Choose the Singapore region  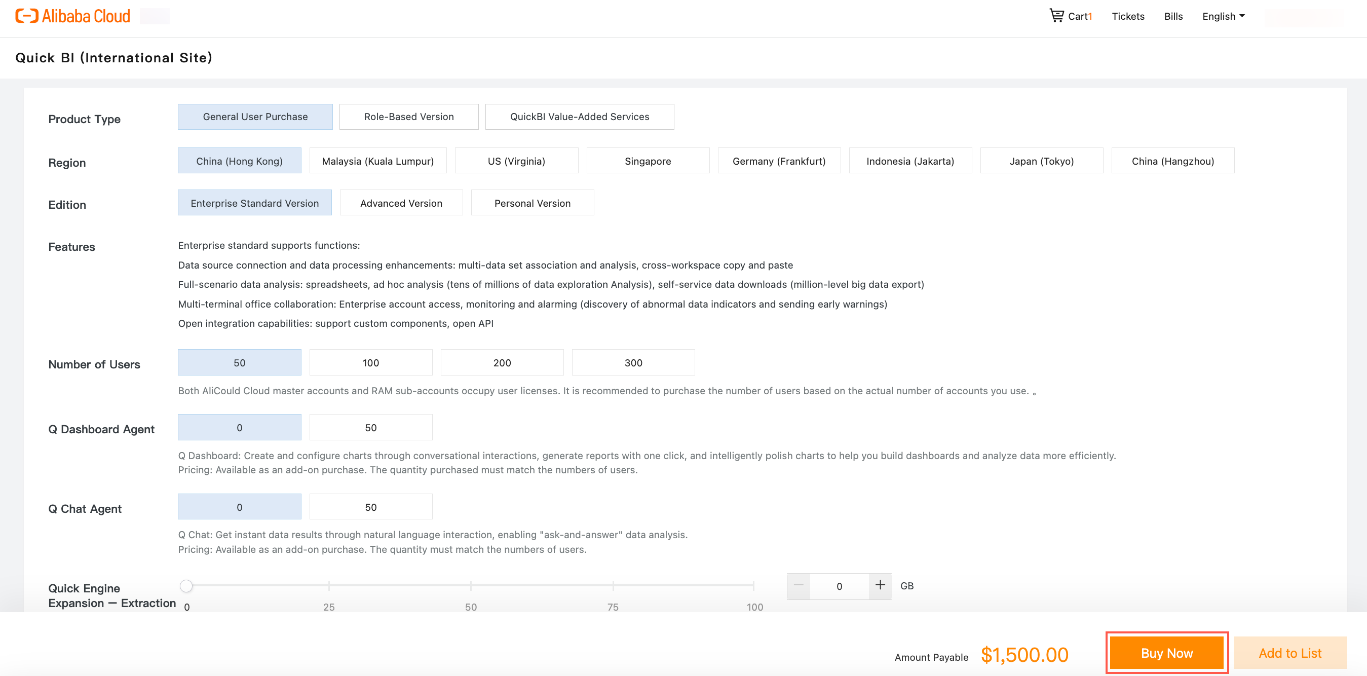coord(648,161)
